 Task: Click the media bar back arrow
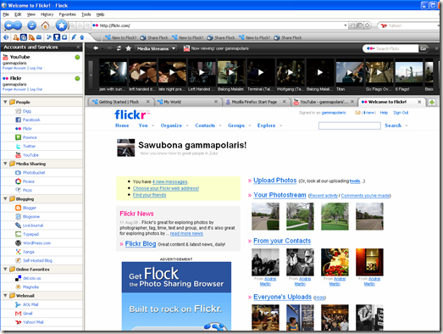(x=96, y=48)
